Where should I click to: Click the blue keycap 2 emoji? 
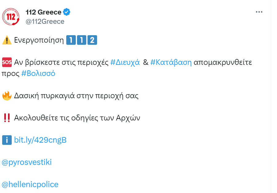[x=92, y=40]
